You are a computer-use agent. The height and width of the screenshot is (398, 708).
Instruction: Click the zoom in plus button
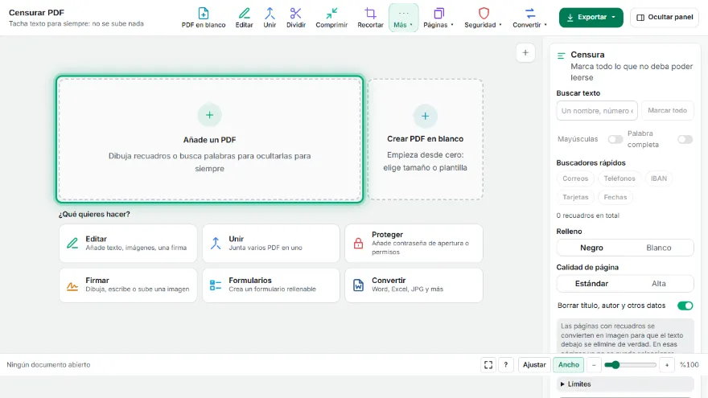coord(666,364)
